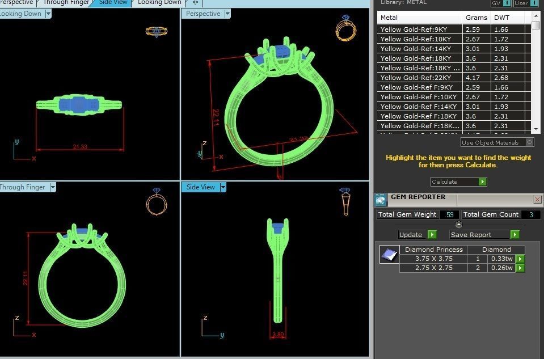Sort by the DWT column header
Viewport: 544px width, 359px height.
tap(508, 18)
